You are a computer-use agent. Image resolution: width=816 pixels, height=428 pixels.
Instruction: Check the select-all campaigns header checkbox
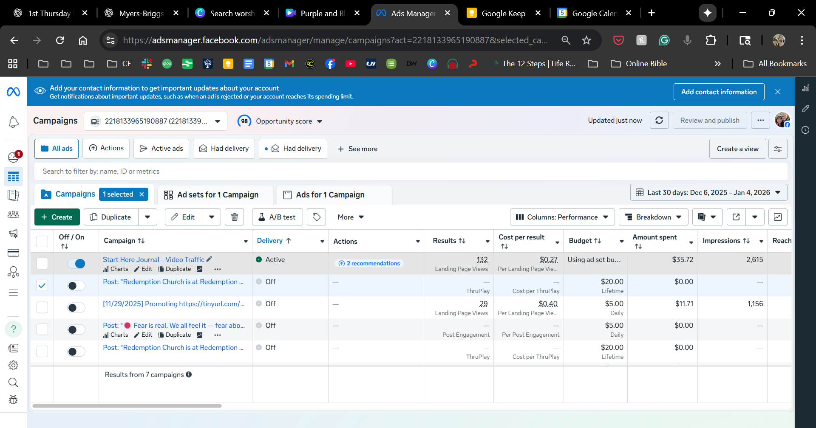point(42,241)
